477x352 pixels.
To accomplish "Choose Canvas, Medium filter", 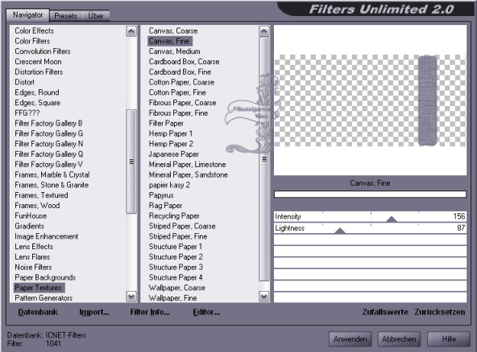I will 174,51.
